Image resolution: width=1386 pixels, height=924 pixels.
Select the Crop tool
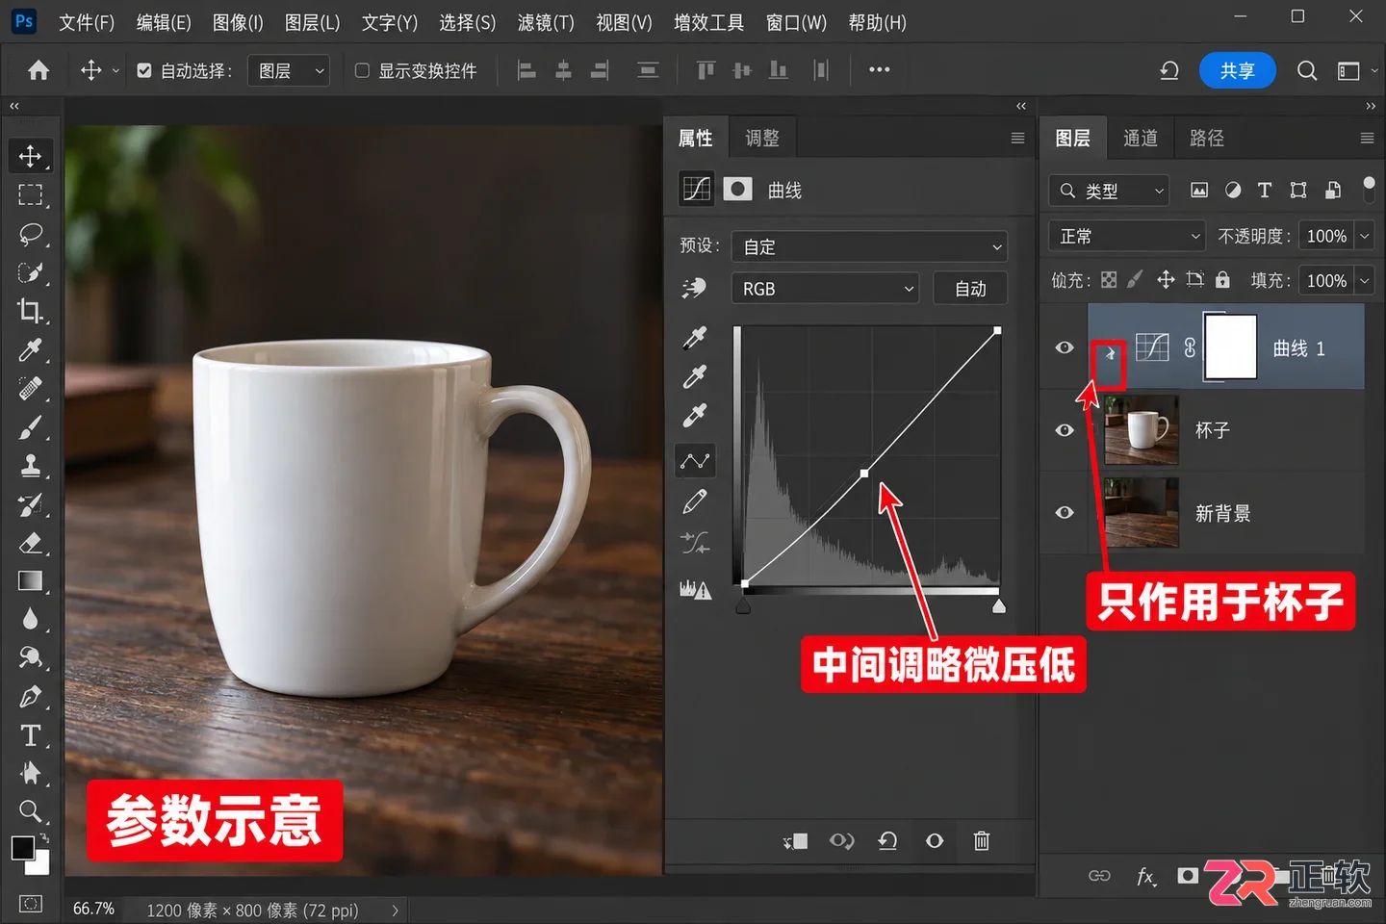pos(30,311)
